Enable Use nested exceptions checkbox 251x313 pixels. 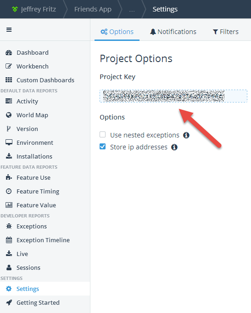tap(103, 135)
